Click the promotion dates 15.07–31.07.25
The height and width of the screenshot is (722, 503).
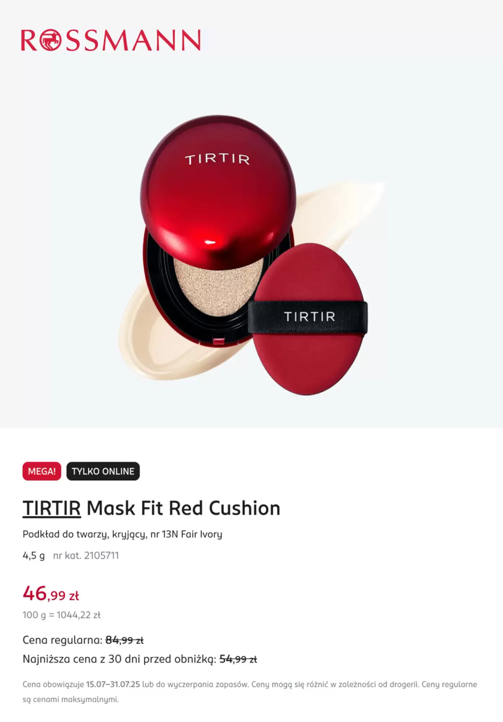pyautogui.click(x=113, y=684)
